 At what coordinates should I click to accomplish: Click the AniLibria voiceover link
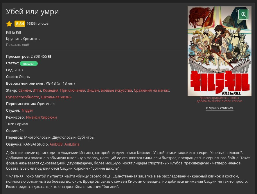(72, 144)
